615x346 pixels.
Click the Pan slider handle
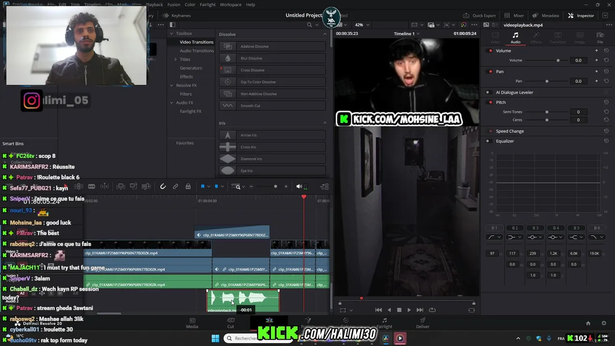coord(547,81)
